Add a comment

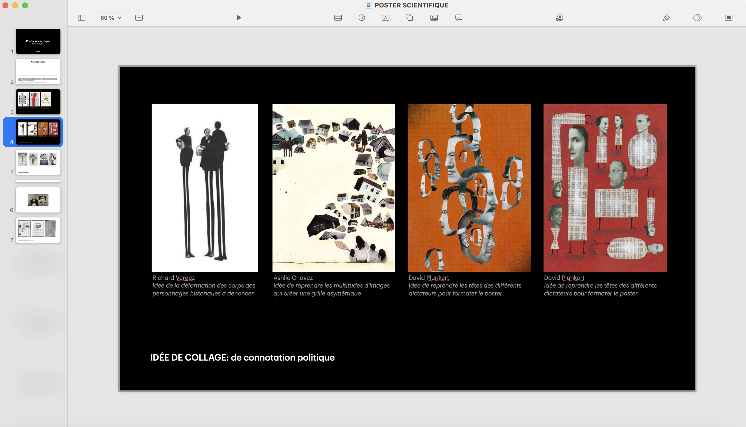[459, 18]
